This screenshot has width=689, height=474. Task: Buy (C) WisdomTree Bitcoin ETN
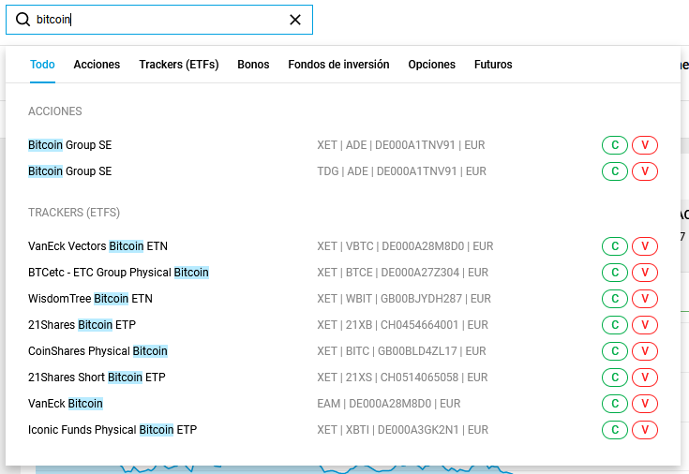(x=615, y=299)
